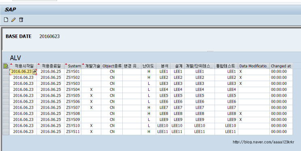Click 개발기술 X mark in ZSYS04 row

coord(91,90)
